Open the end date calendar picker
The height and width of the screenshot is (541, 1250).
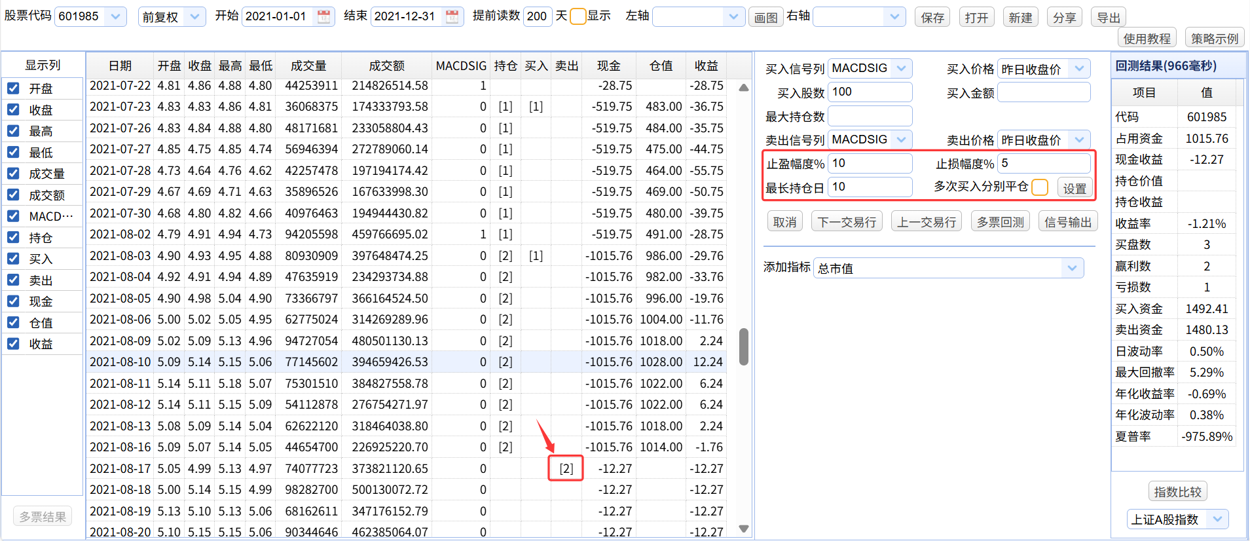coord(452,16)
